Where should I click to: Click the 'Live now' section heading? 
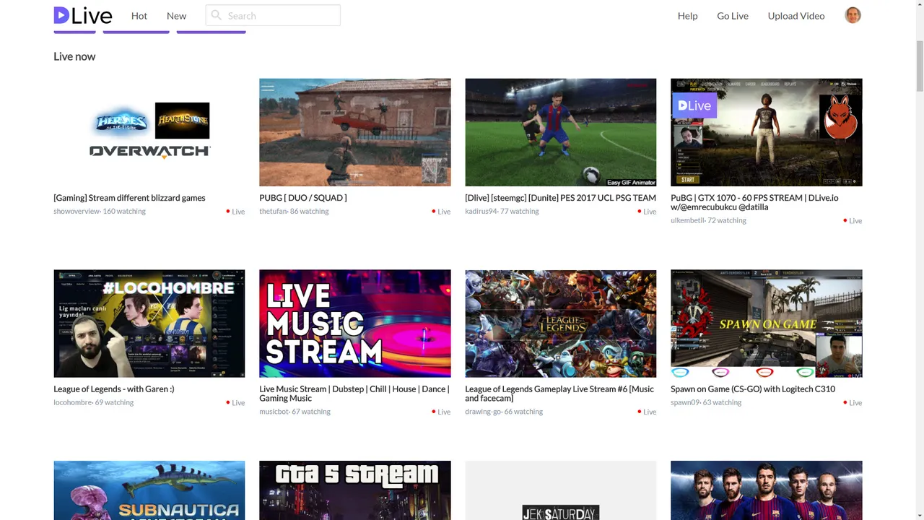[74, 56]
